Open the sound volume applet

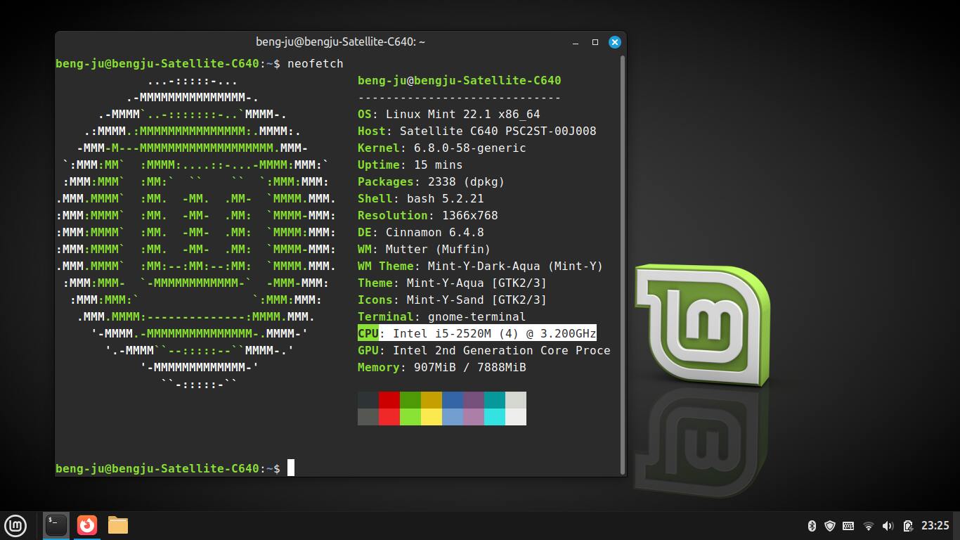(887, 526)
